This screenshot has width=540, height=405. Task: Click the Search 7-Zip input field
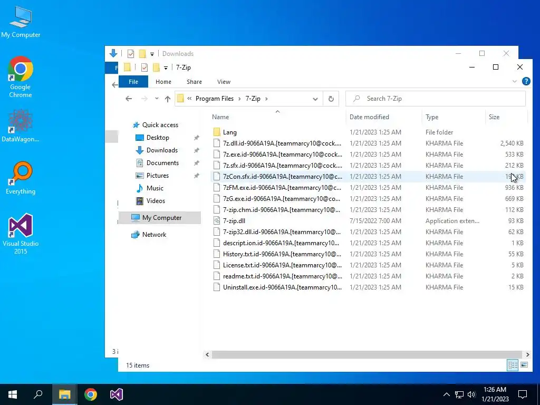click(436, 99)
